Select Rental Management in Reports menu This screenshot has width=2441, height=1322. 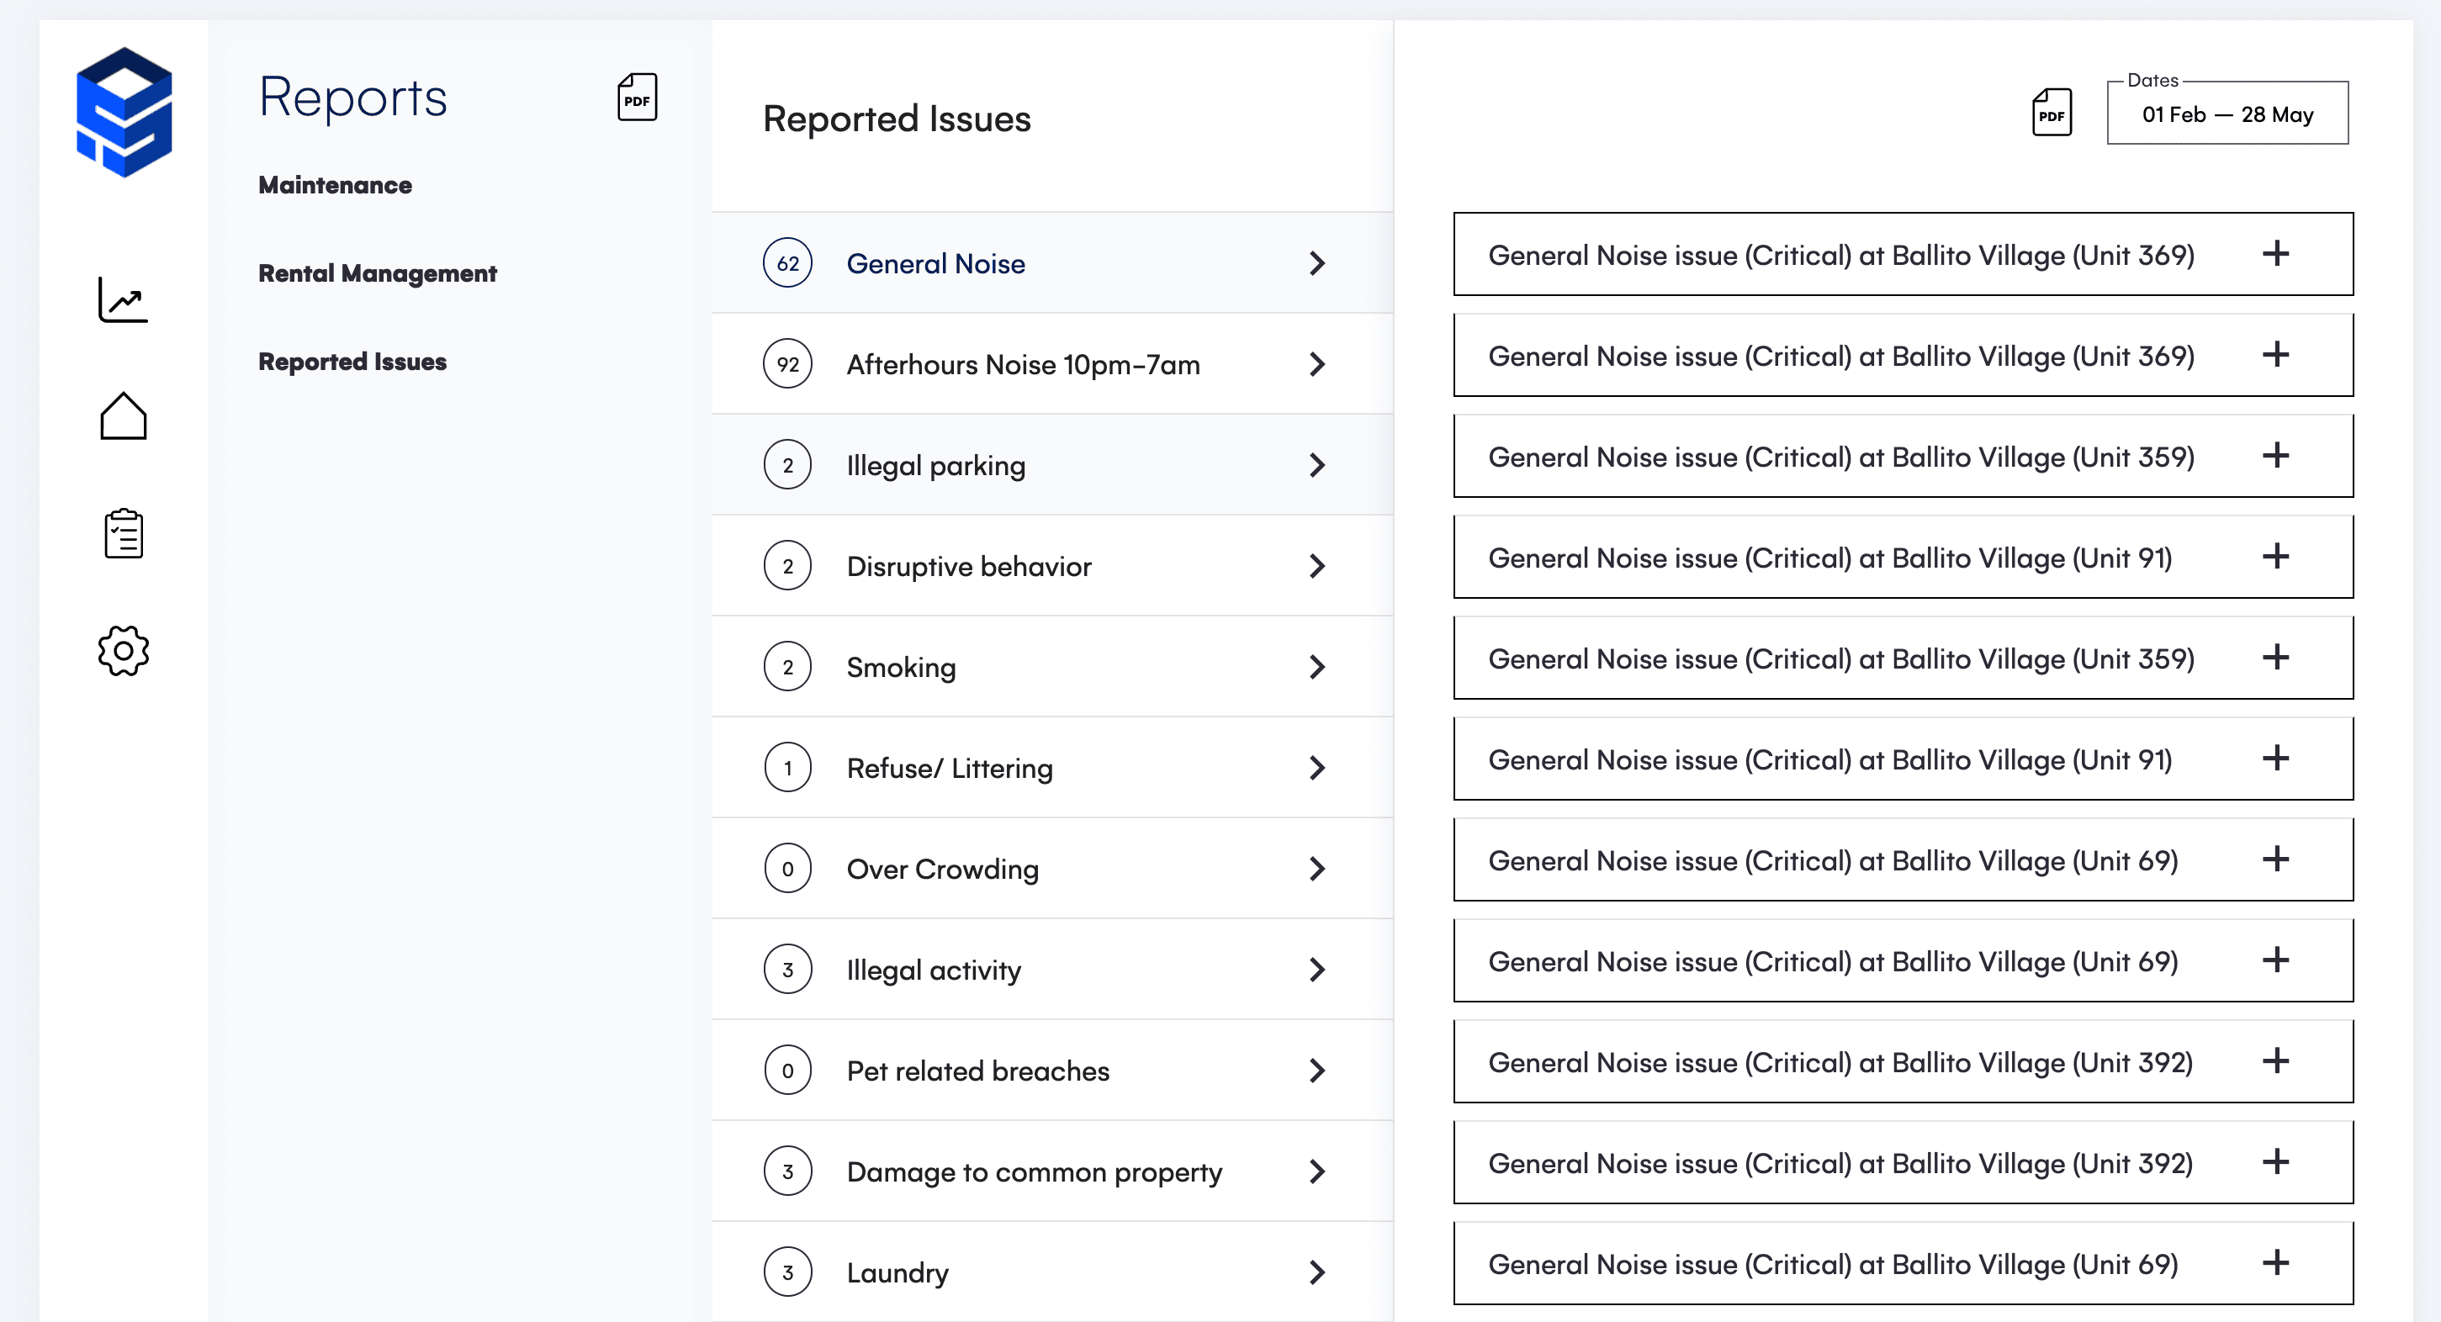point(377,274)
